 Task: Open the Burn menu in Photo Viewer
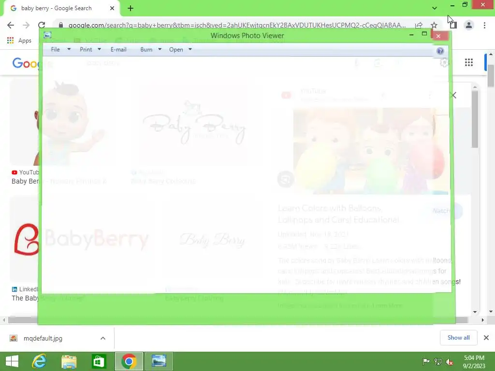[x=146, y=50]
